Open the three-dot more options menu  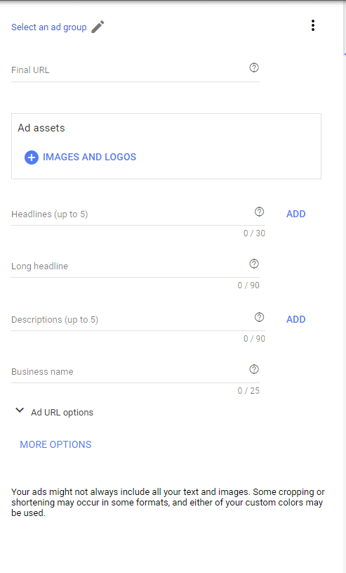coord(313,25)
